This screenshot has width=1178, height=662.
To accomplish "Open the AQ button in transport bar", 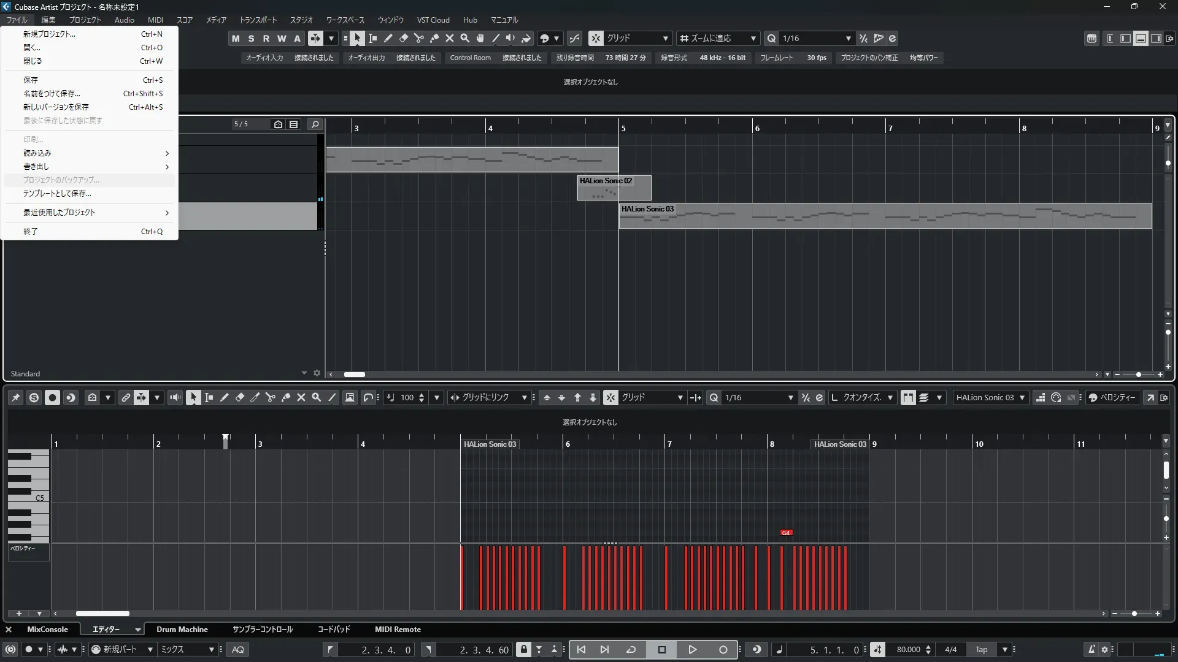I will click(x=238, y=650).
